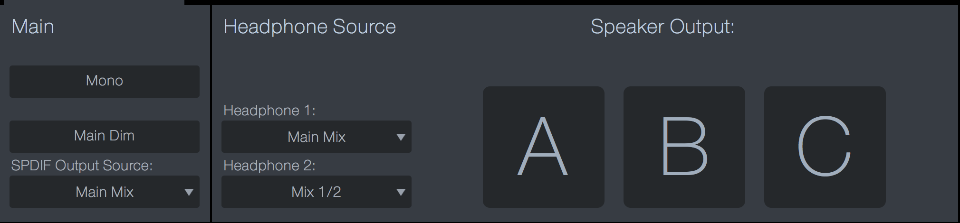The image size is (960, 223).
Task: Toggle the Mono button
Action: (x=105, y=81)
